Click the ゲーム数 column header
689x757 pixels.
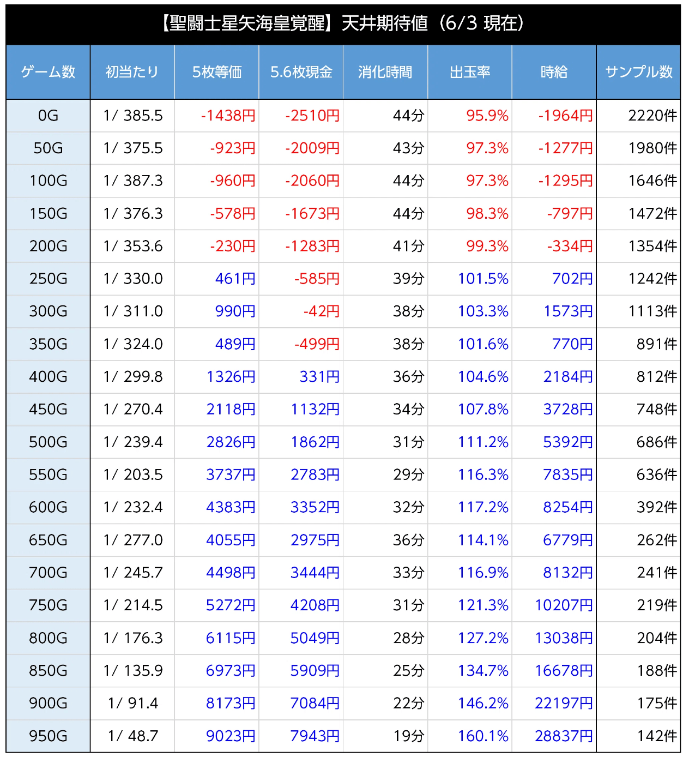(x=48, y=72)
